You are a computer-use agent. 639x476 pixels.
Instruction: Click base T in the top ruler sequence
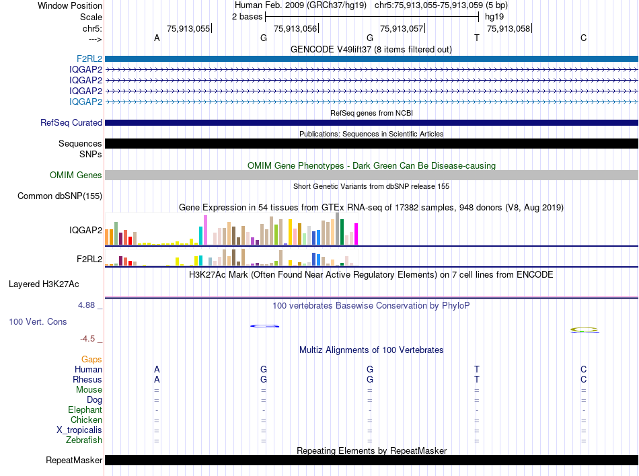tap(477, 38)
